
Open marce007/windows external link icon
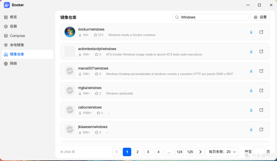pos(261,71)
